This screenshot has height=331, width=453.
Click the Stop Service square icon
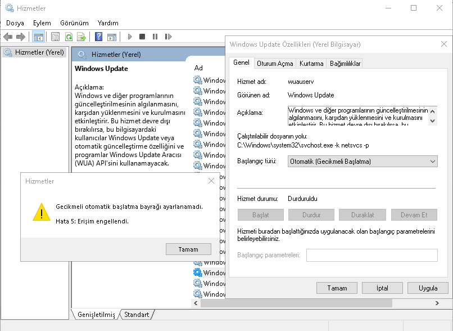142,37
